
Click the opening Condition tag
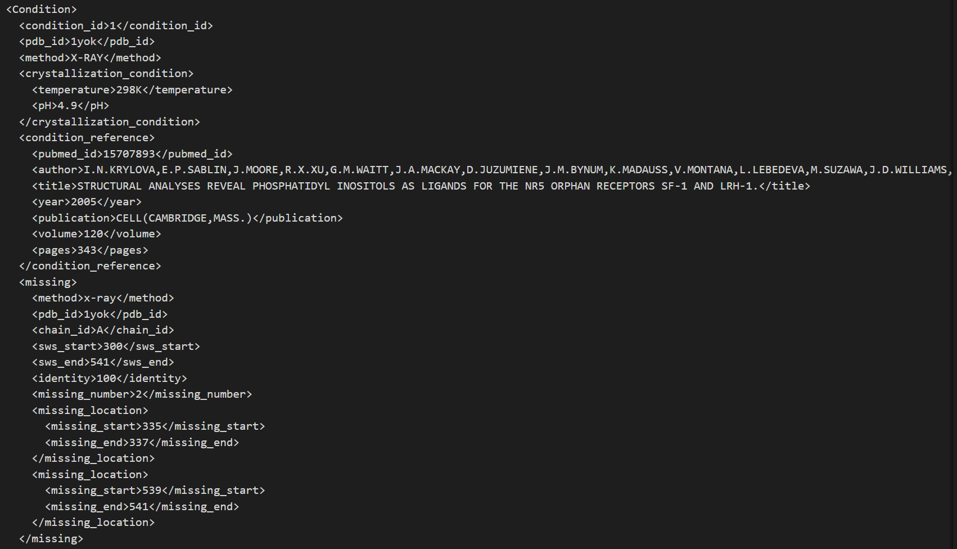click(41, 10)
